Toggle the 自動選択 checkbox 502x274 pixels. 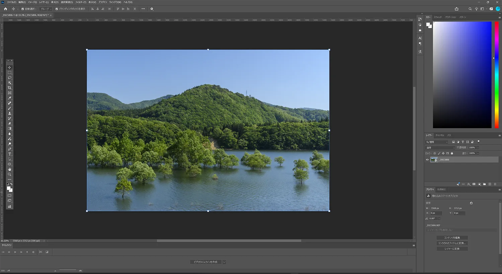(23, 9)
